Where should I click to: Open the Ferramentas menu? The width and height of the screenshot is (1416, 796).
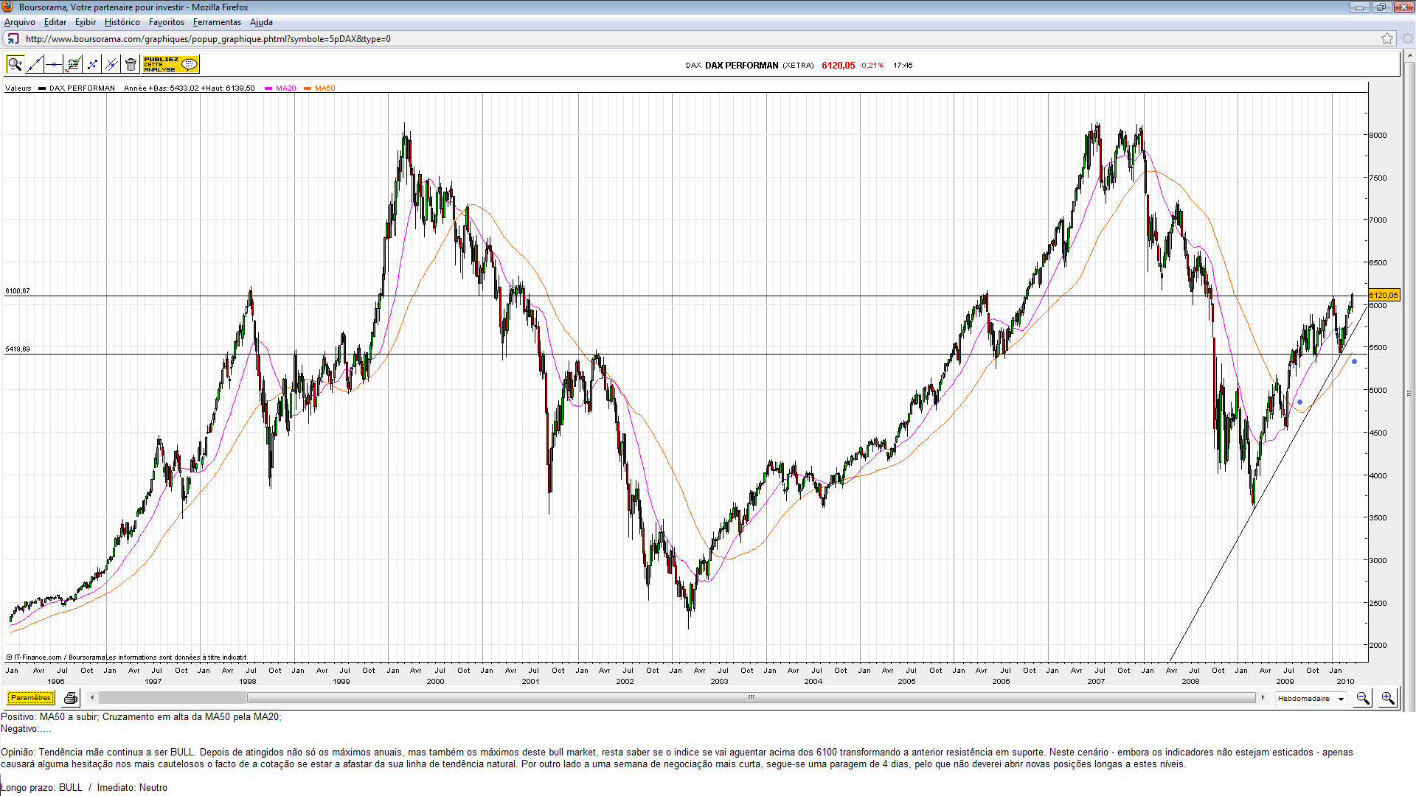point(217,22)
